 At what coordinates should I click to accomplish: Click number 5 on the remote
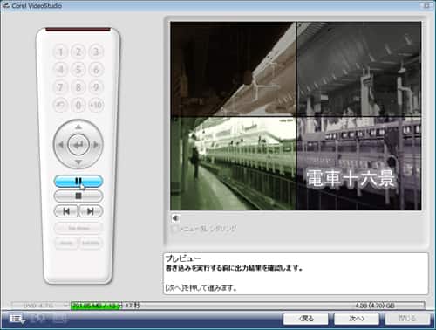coord(78,70)
